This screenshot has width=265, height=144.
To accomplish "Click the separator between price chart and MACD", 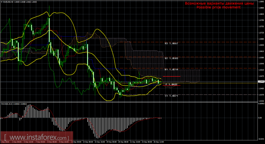I will [129, 102].
